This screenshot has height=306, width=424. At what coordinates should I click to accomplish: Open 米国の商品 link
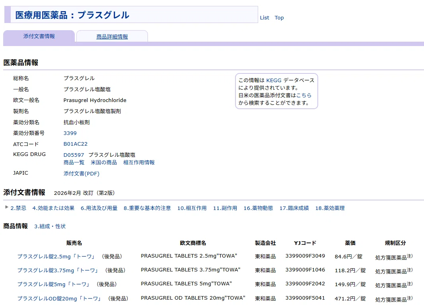pos(103,162)
